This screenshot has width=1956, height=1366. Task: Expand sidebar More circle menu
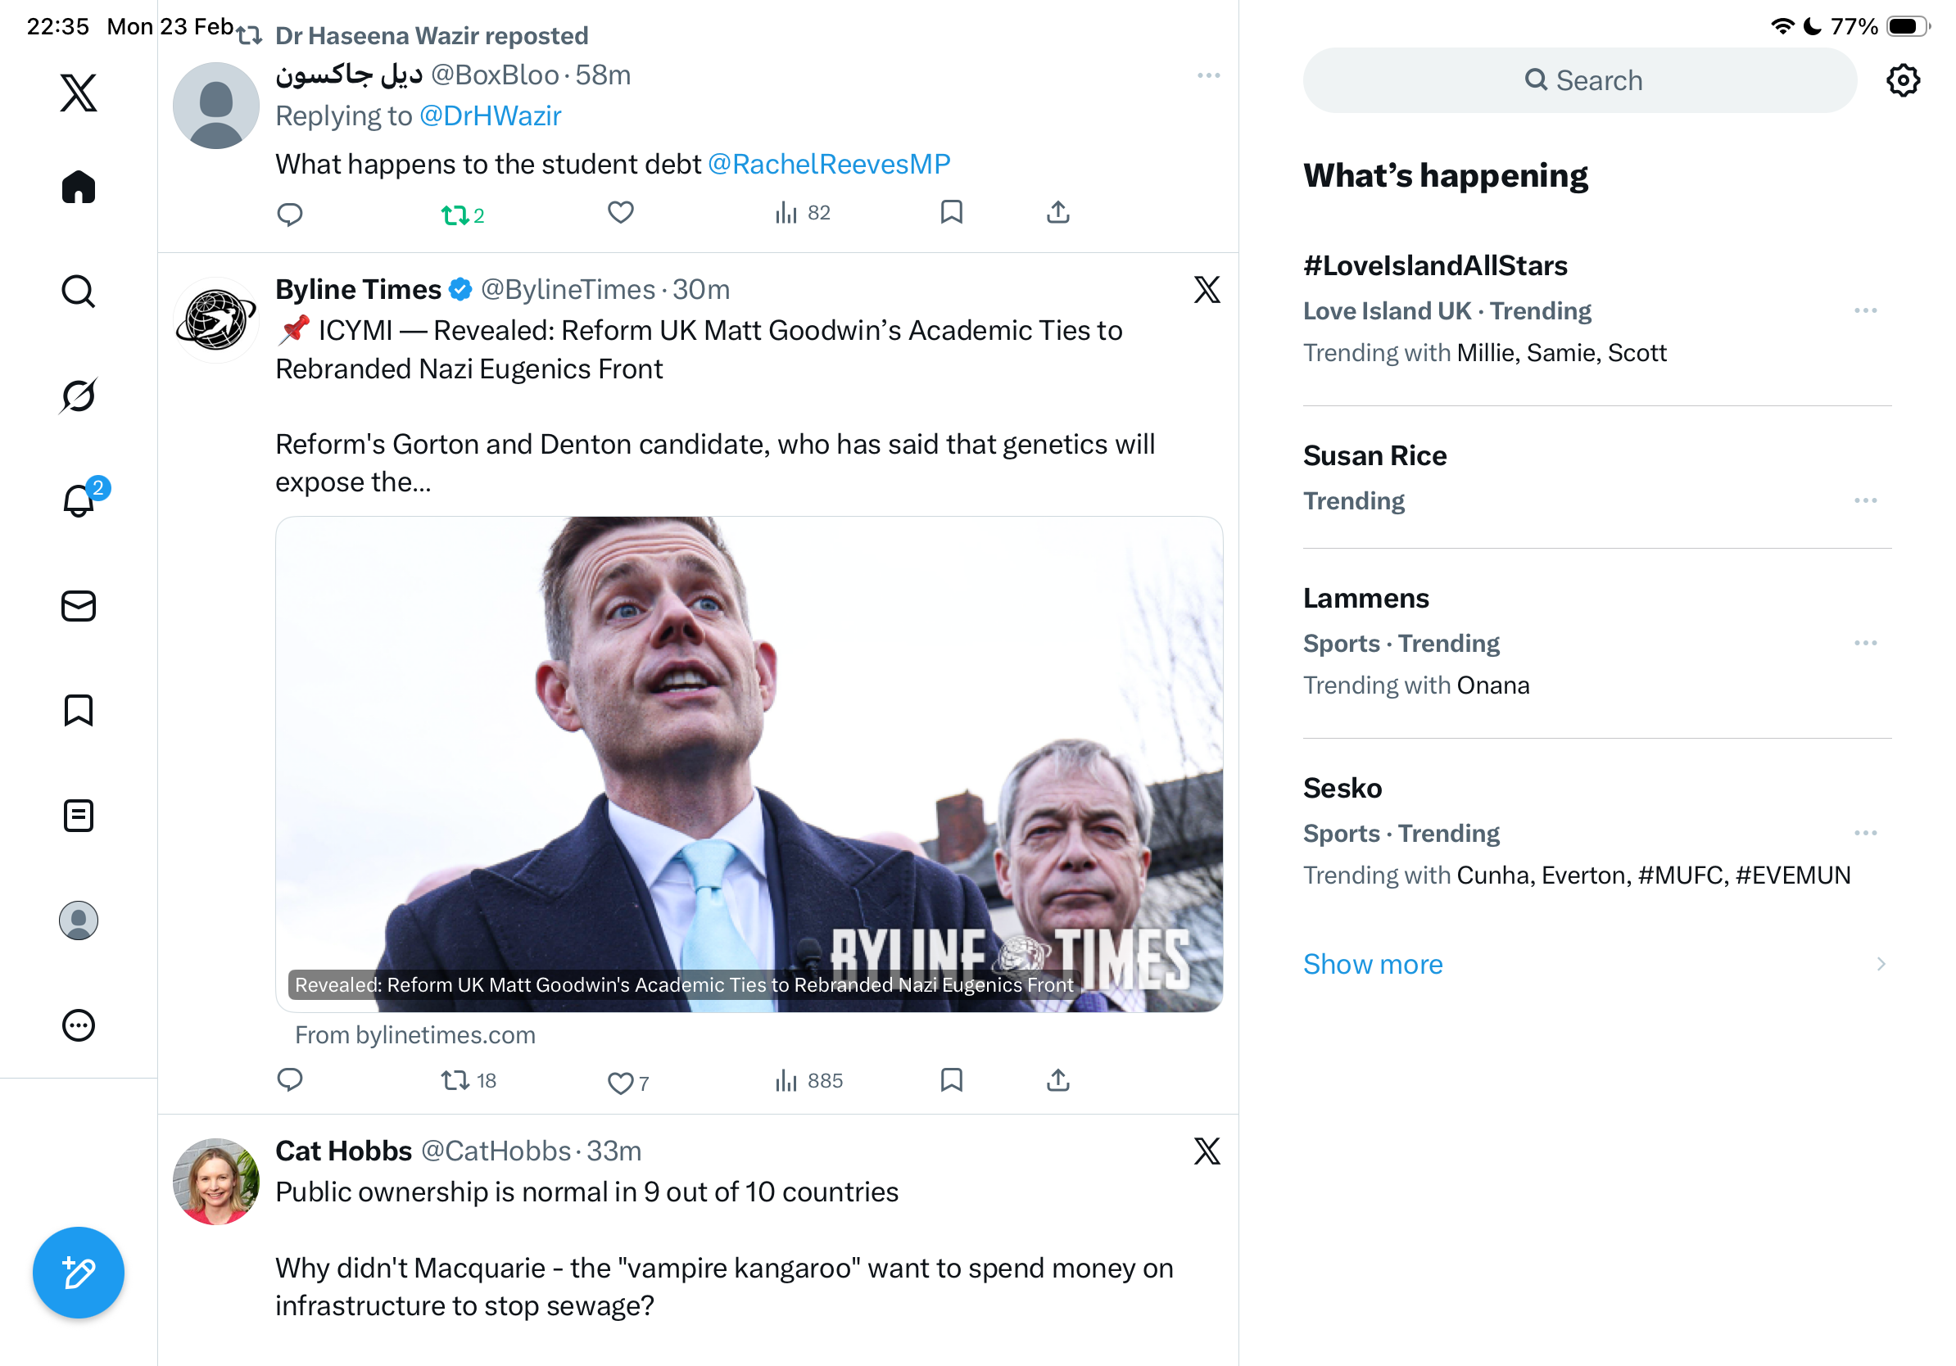79,1025
